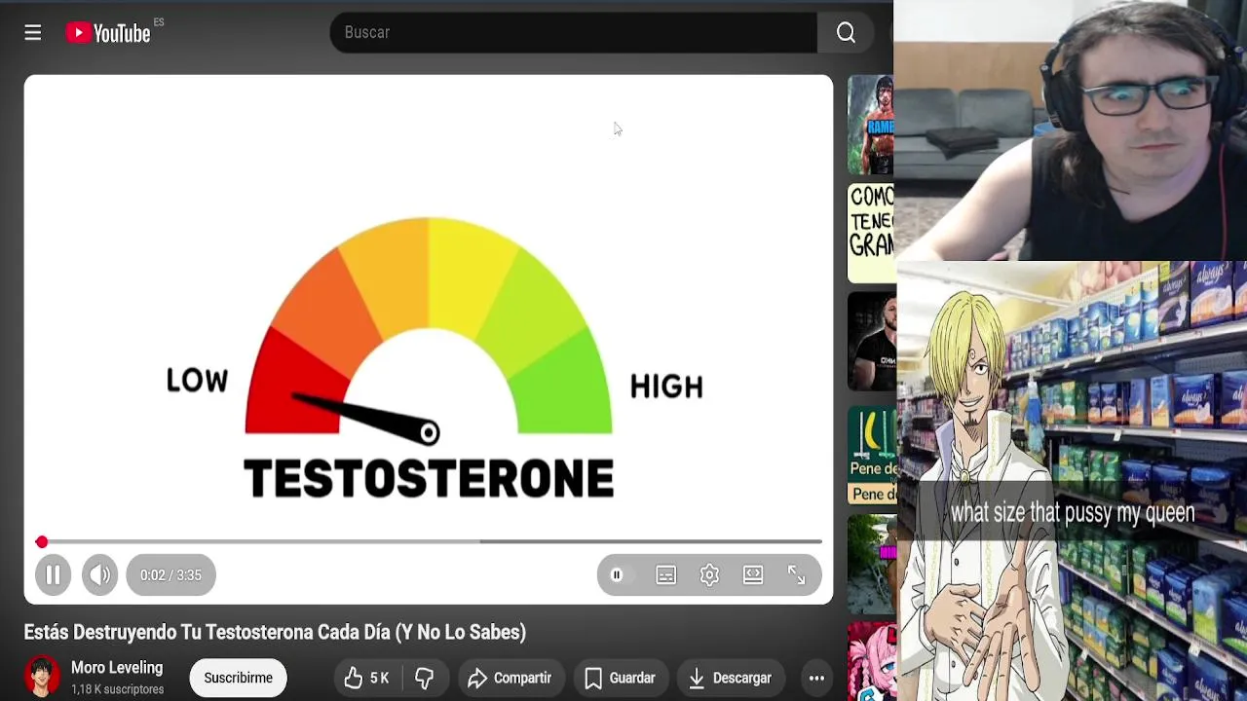Open the YouTube hamburger guide menu
Viewport: 1247px width, 701px height.
32,33
